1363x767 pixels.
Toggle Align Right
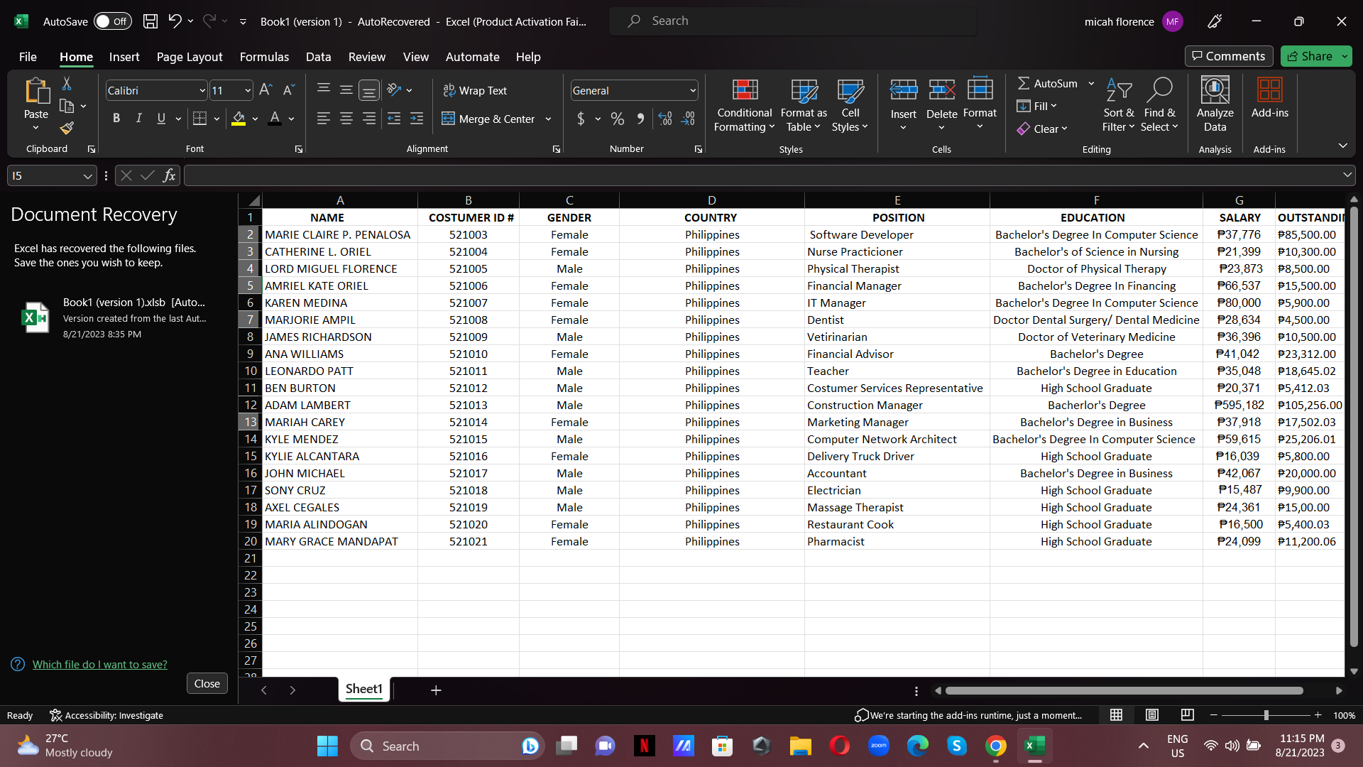(369, 119)
